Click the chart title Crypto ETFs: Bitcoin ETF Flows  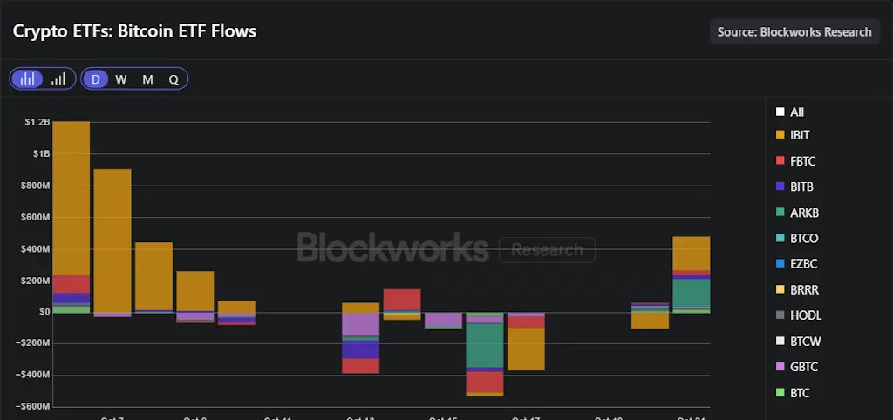pyautogui.click(x=134, y=30)
